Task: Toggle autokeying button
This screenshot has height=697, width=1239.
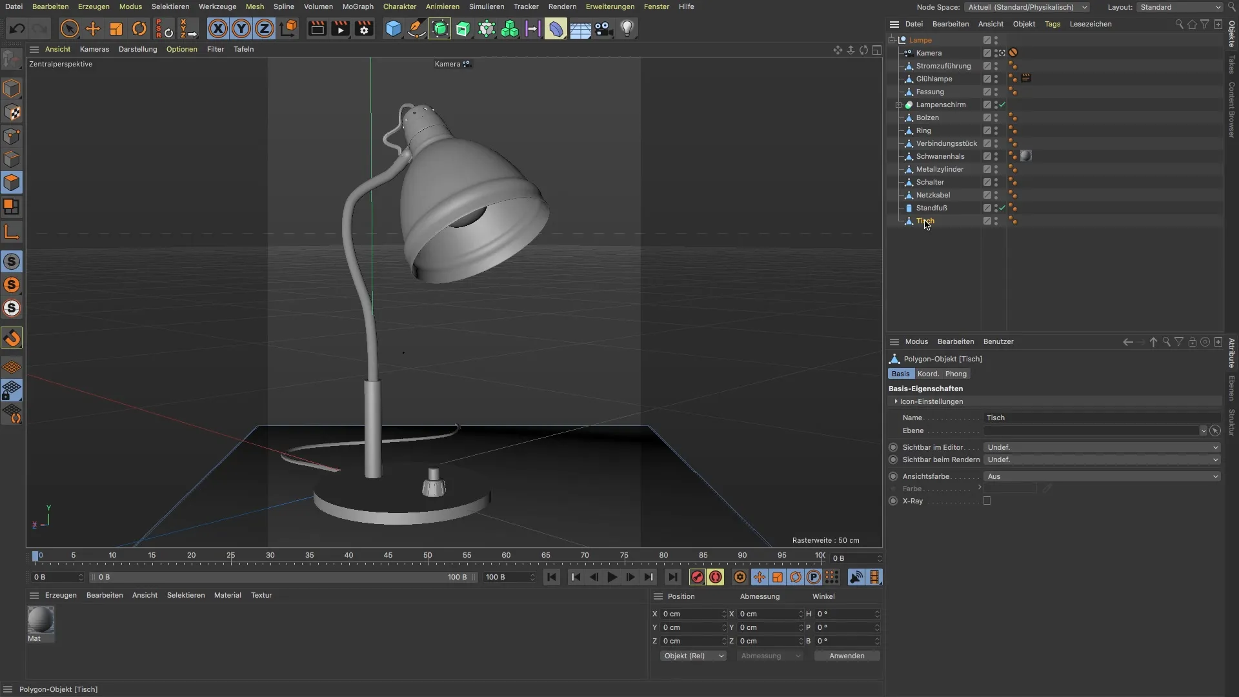Action: click(x=716, y=578)
